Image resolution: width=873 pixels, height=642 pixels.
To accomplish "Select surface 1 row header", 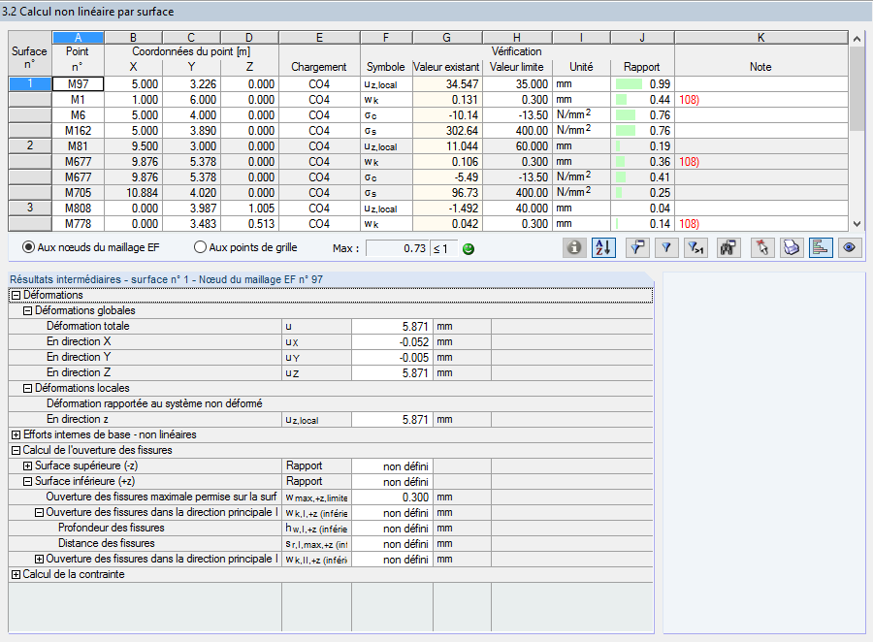I will pos(30,84).
